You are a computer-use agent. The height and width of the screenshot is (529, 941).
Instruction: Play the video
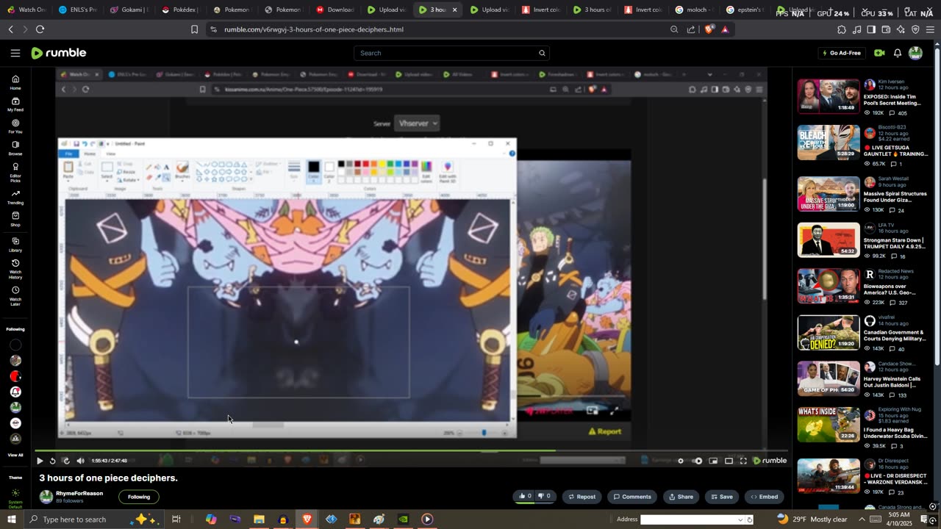pyautogui.click(x=40, y=461)
